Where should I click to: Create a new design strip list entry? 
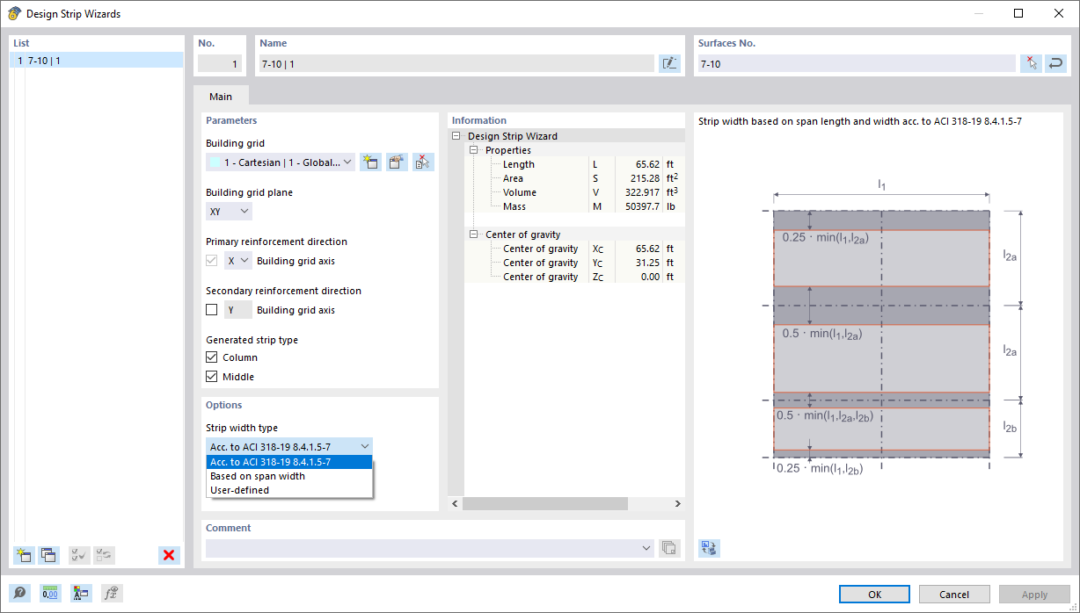click(24, 555)
